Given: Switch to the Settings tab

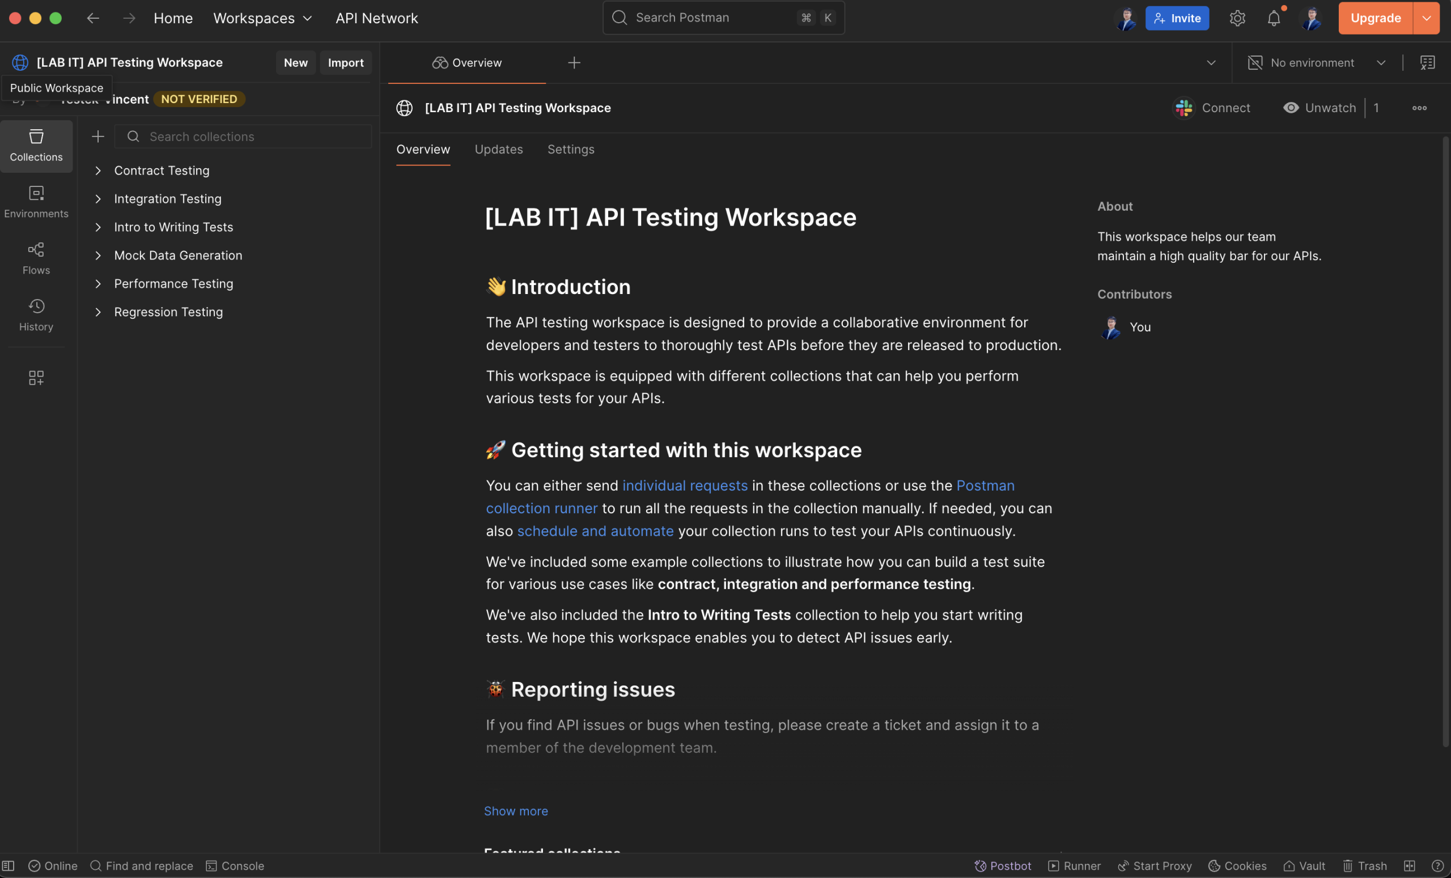Looking at the screenshot, I should tap(571, 150).
